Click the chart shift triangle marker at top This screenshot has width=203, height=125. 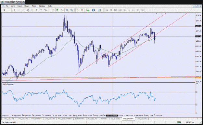(x=157, y=13)
